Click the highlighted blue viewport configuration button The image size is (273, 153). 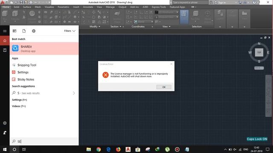184,17
